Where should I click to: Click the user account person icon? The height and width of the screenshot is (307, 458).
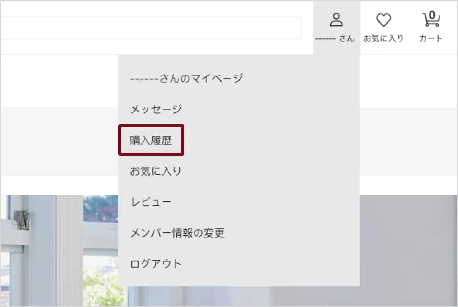click(336, 20)
